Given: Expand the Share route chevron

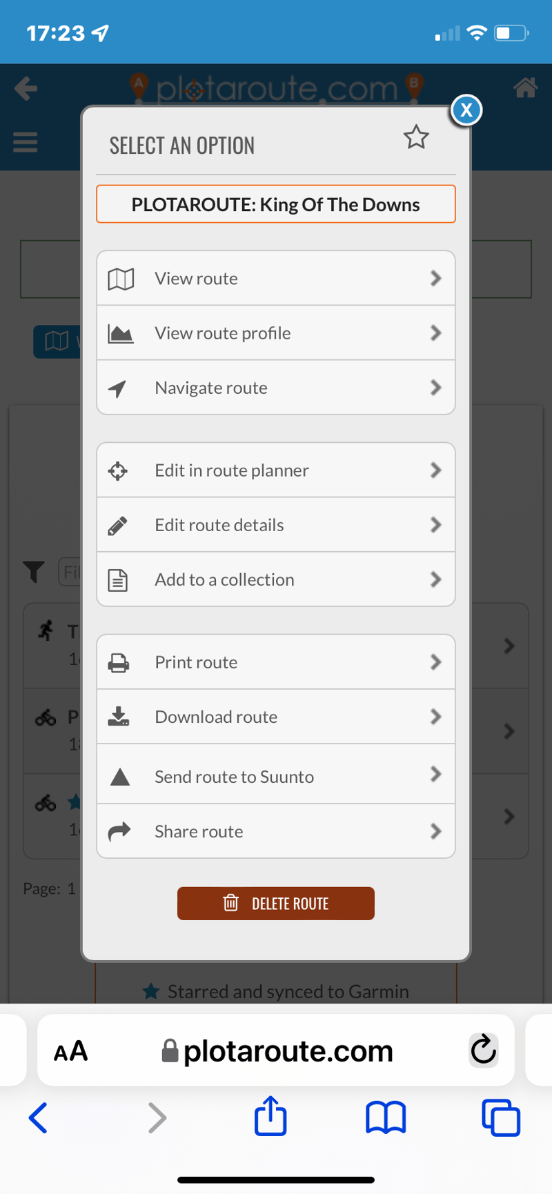Looking at the screenshot, I should 435,831.
